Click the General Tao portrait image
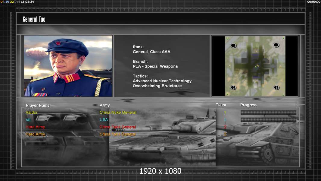Screen dimensions: 321x181 click(68, 66)
